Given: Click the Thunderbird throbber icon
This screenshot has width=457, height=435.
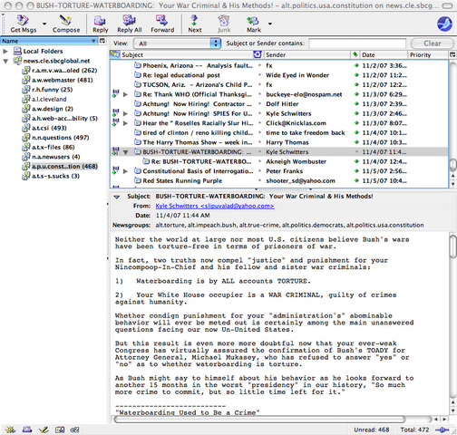Looking at the screenshot, I should tap(444, 24).
